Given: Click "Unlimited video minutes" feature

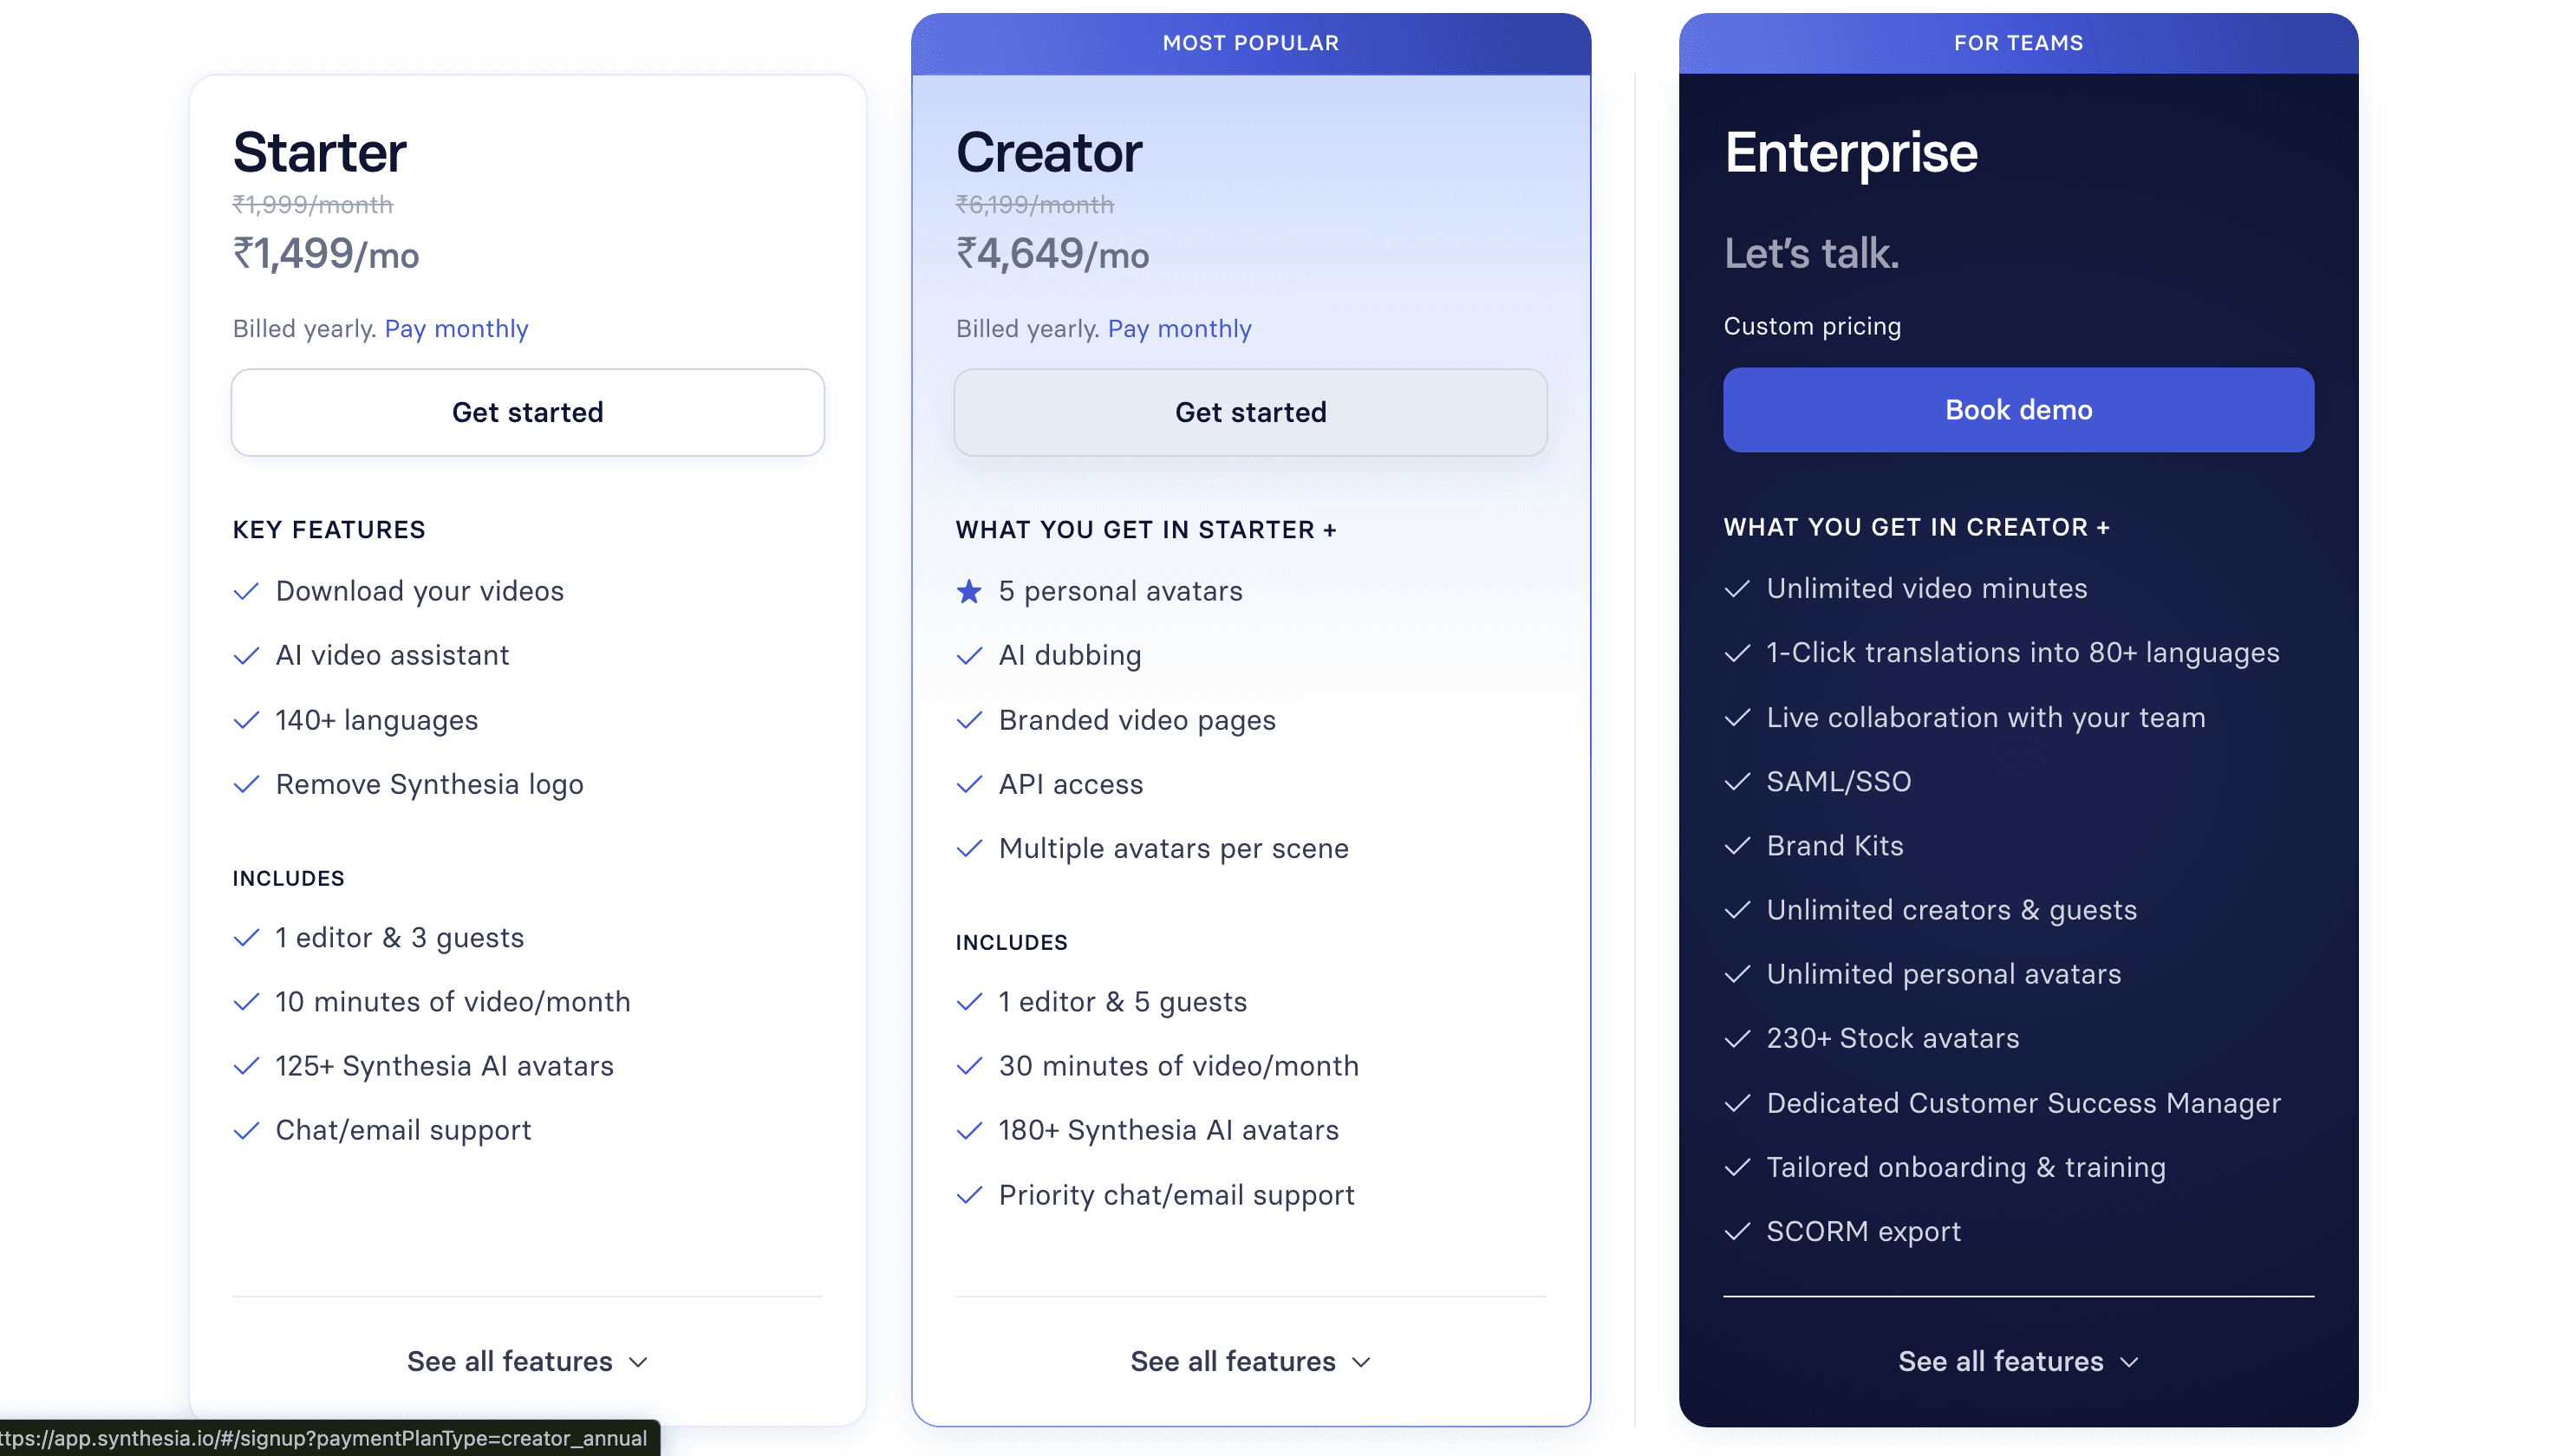Looking at the screenshot, I should click(x=1927, y=589).
